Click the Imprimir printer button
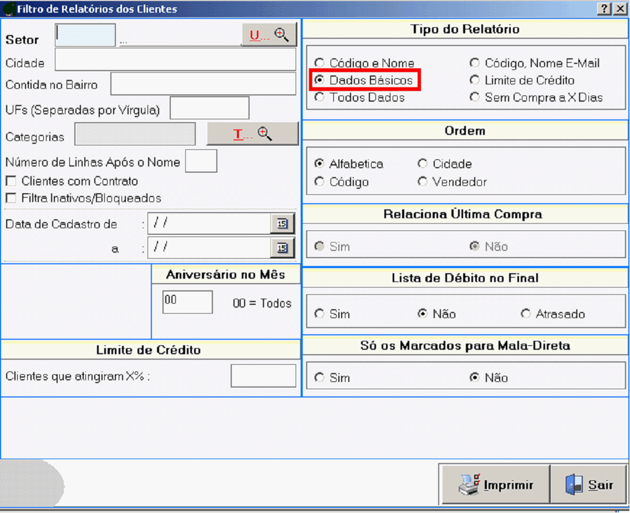Screen dimensions: 630x513 click(495, 485)
